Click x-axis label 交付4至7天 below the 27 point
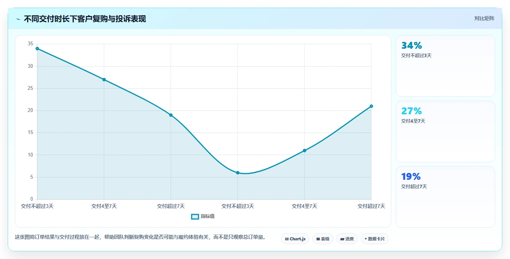510x259 pixels. pos(104,206)
